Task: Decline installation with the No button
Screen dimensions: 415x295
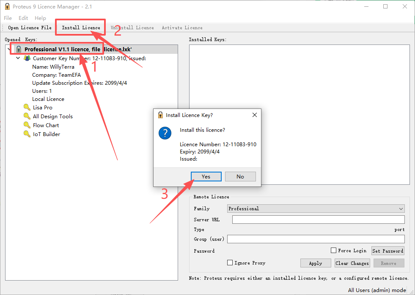Action: (x=240, y=177)
